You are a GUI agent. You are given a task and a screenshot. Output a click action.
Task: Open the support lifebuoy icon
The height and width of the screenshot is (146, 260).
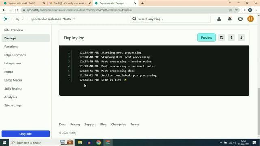click(240, 19)
